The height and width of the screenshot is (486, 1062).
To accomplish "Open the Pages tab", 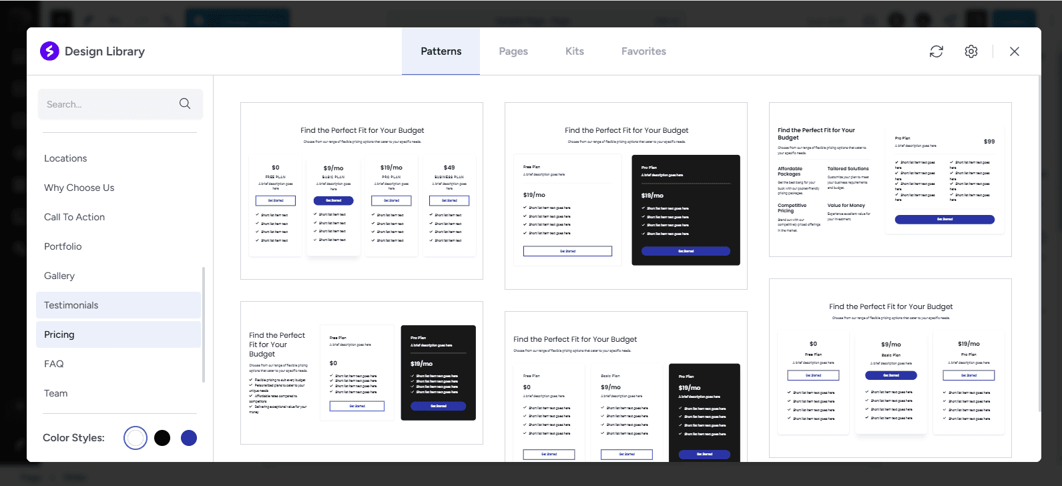I will coord(513,51).
